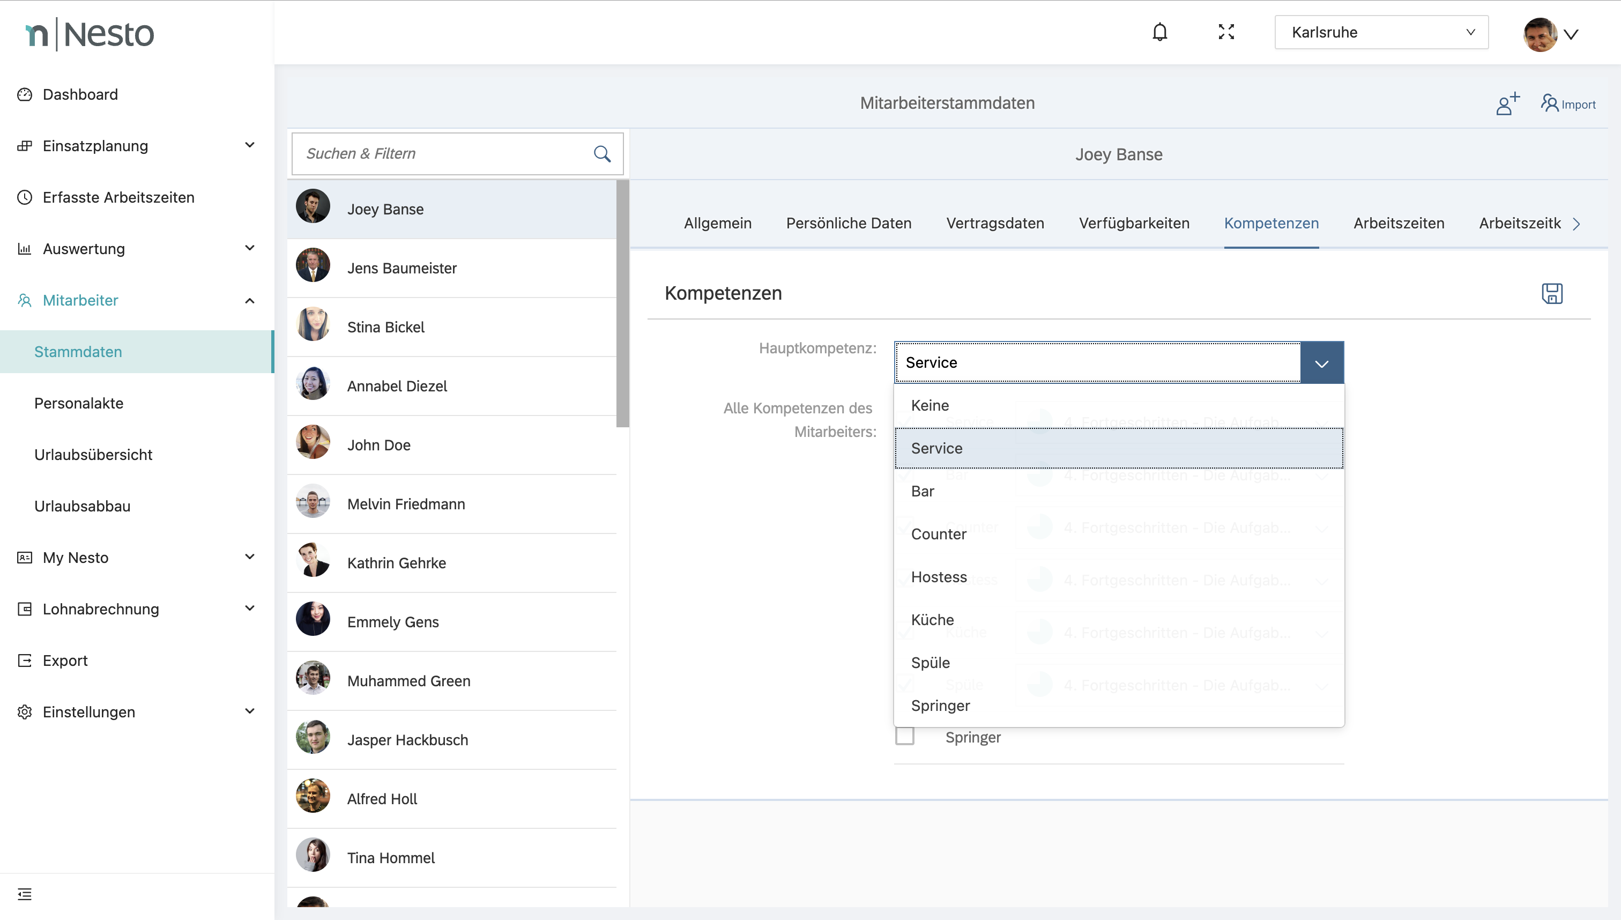Image resolution: width=1621 pixels, height=920 pixels.
Task: Click the add employee icon
Action: click(1507, 103)
